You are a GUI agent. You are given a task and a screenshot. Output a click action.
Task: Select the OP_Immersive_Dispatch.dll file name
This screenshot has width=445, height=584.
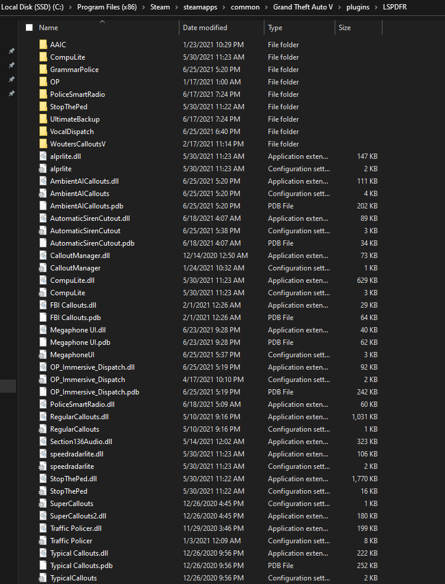tap(92, 367)
